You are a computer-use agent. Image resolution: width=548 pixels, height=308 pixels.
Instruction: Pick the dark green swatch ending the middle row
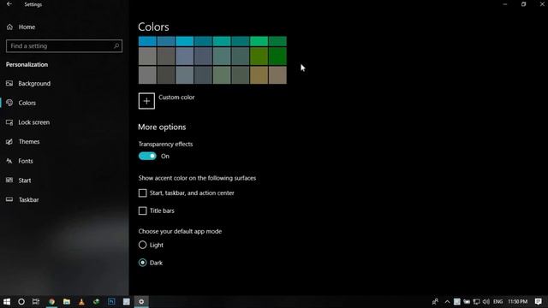tap(277, 56)
